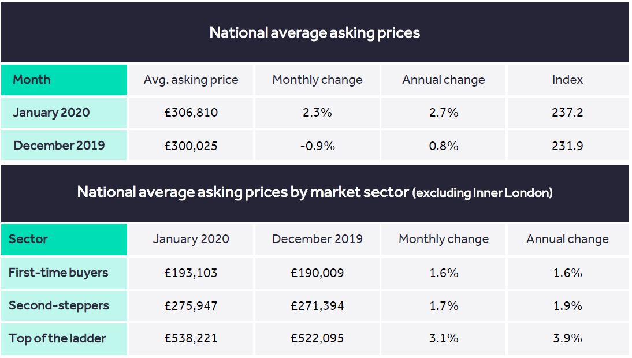Click the 237.2 index value
Screen dimensions: 632x358
567,113
